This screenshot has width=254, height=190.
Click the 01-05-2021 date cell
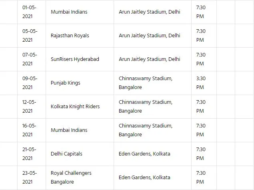[x=32, y=12]
